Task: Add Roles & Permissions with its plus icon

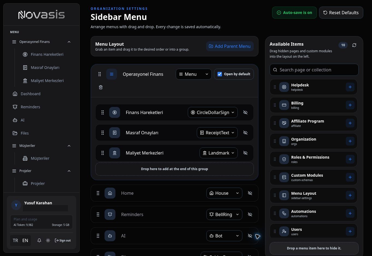Action: click(x=350, y=159)
